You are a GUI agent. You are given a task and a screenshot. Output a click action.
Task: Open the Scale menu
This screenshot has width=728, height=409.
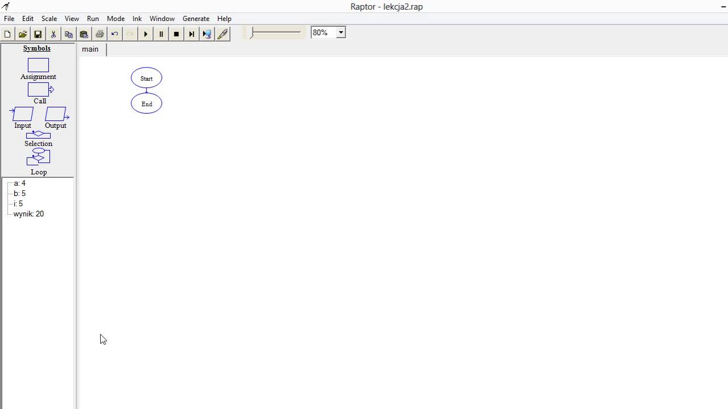click(x=49, y=19)
